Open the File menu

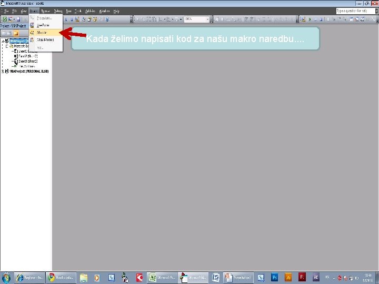point(6,11)
